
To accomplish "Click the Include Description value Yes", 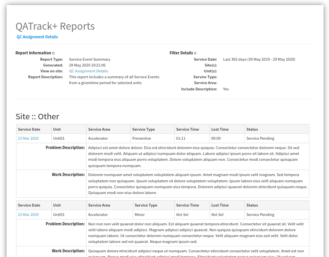I will pyautogui.click(x=226, y=89).
